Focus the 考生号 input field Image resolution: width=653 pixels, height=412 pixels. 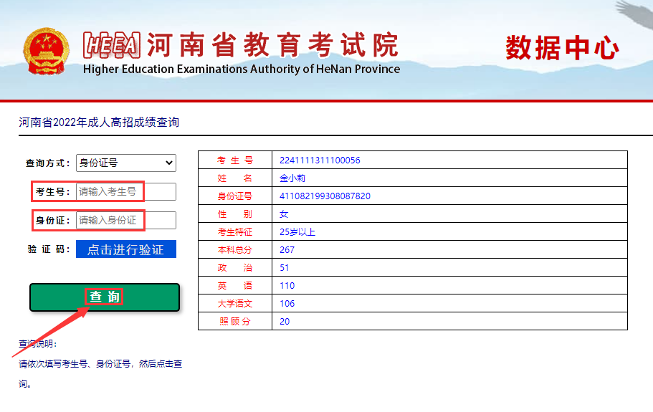[x=125, y=192]
